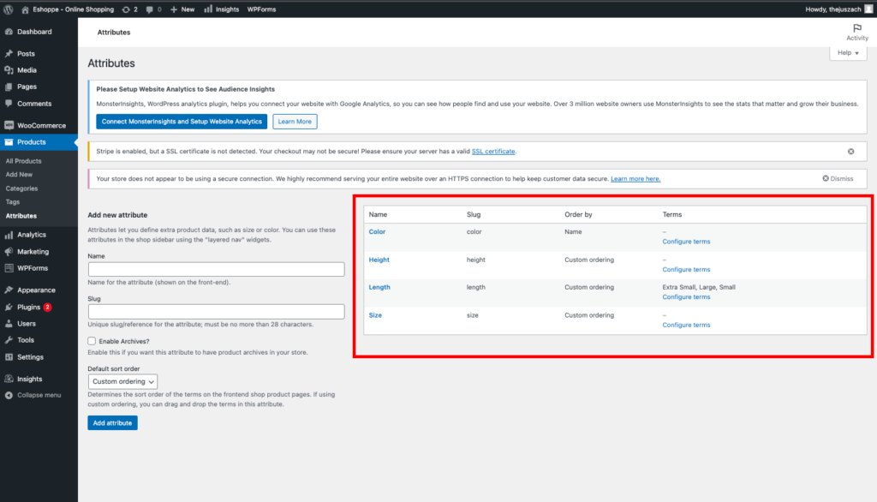Click the Learn More button
This screenshot has width=877, height=502.
pos(295,122)
